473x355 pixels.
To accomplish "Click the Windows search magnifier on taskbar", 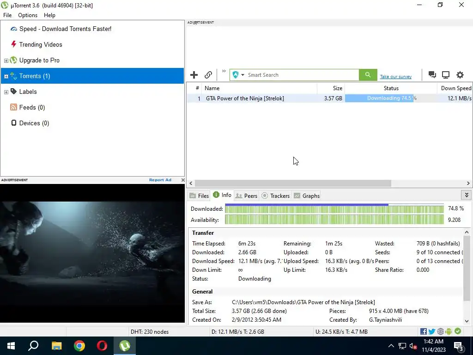I will click(x=33, y=346).
